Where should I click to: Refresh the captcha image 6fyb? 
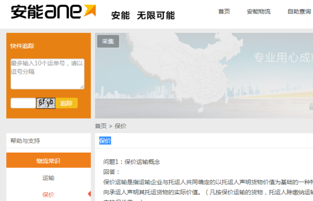point(46,103)
